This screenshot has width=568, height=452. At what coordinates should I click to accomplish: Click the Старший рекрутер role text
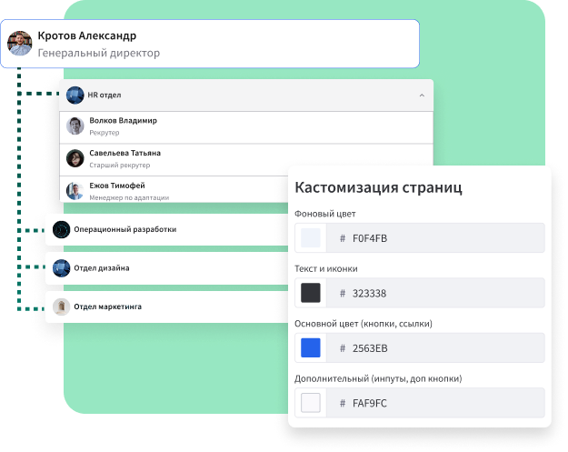pyautogui.click(x=120, y=165)
